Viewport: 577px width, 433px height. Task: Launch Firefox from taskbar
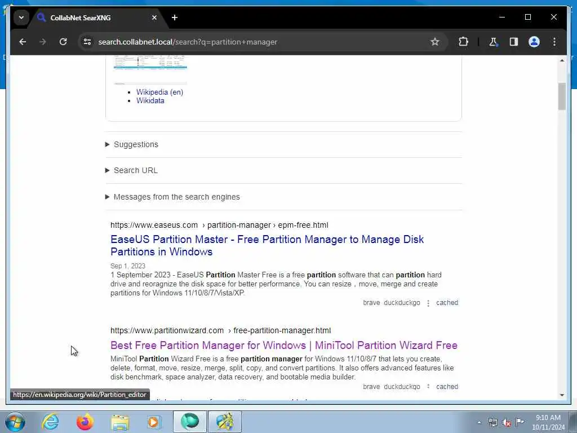coord(85,422)
